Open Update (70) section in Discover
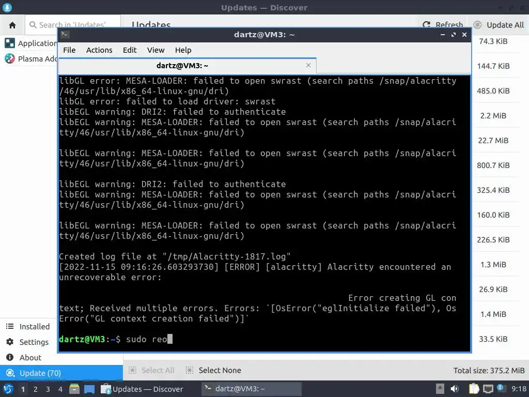This screenshot has width=529, height=397. pos(61,373)
